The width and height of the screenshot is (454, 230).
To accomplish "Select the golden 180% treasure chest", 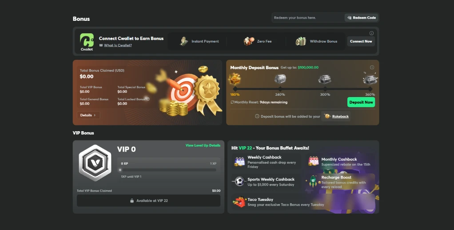I will coord(235,78).
